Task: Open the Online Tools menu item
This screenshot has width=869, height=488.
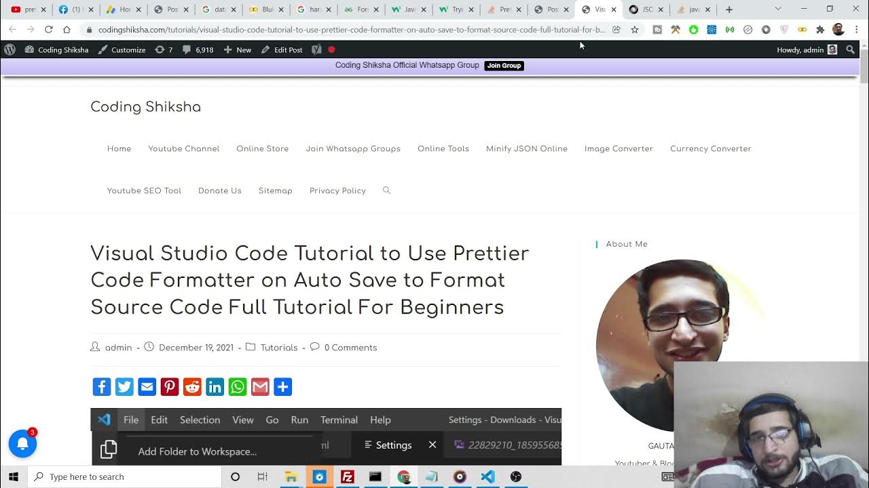Action: point(443,148)
